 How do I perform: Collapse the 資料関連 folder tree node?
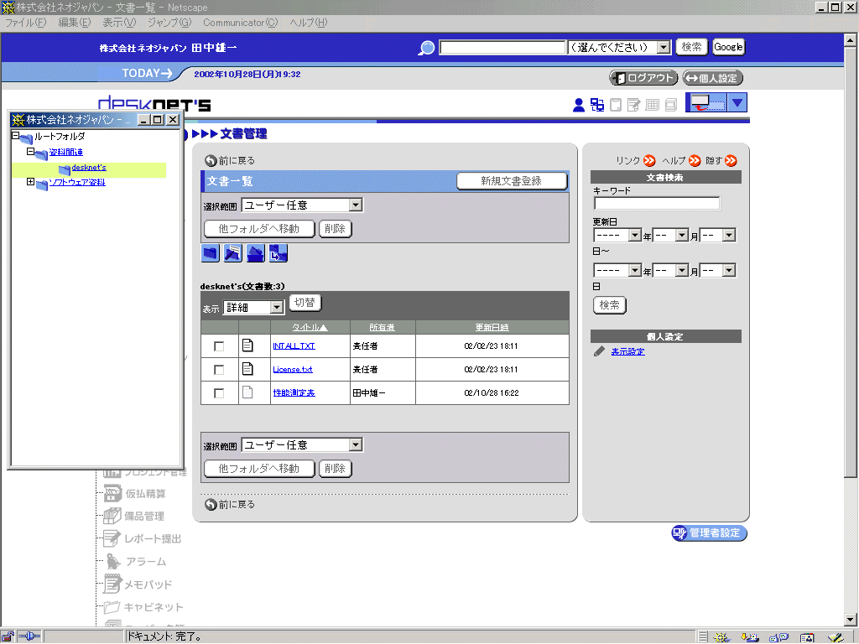click(x=30, y=152)
